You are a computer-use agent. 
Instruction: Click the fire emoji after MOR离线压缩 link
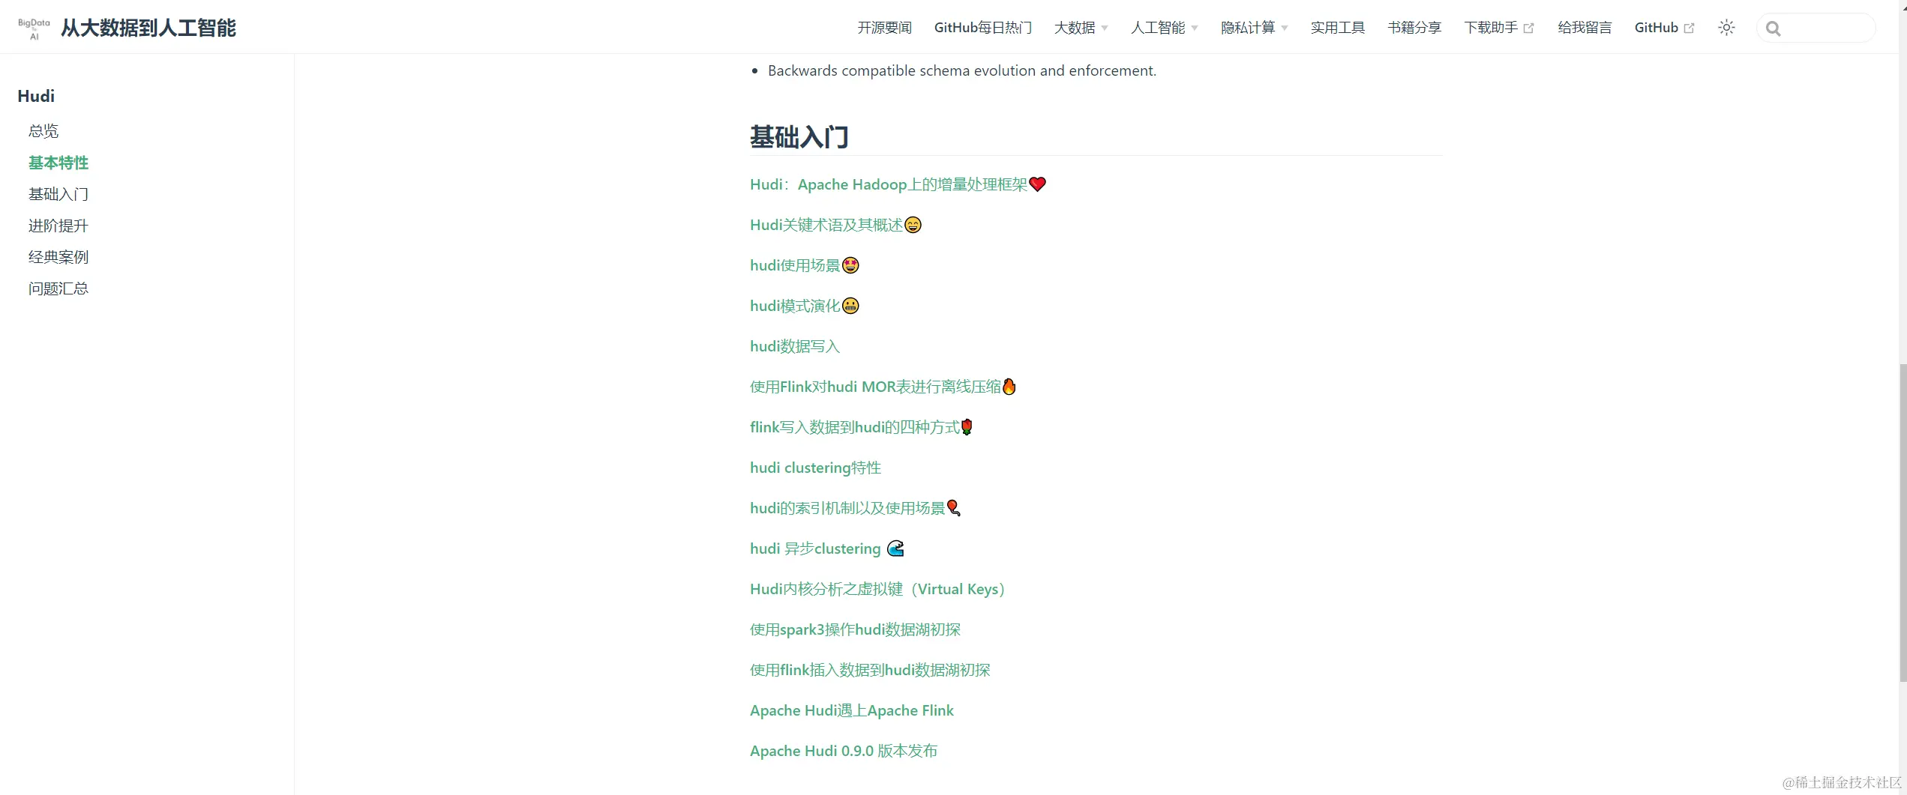click(1009, 387)
